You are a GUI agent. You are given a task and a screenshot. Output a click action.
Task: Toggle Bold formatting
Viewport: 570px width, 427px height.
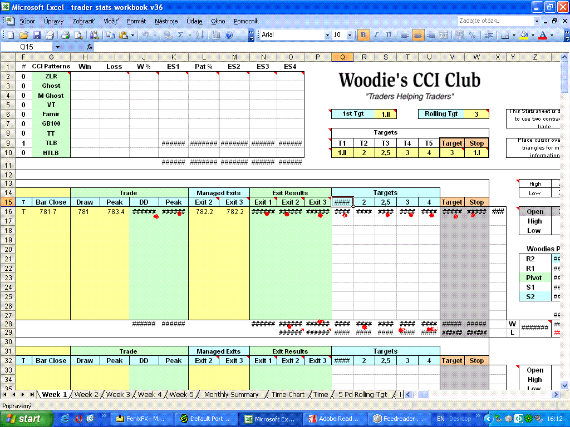(363, 35)
